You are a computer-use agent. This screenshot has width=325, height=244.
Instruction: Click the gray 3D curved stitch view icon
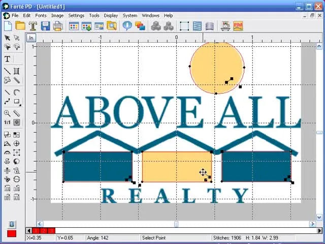[x=210, y=26]
